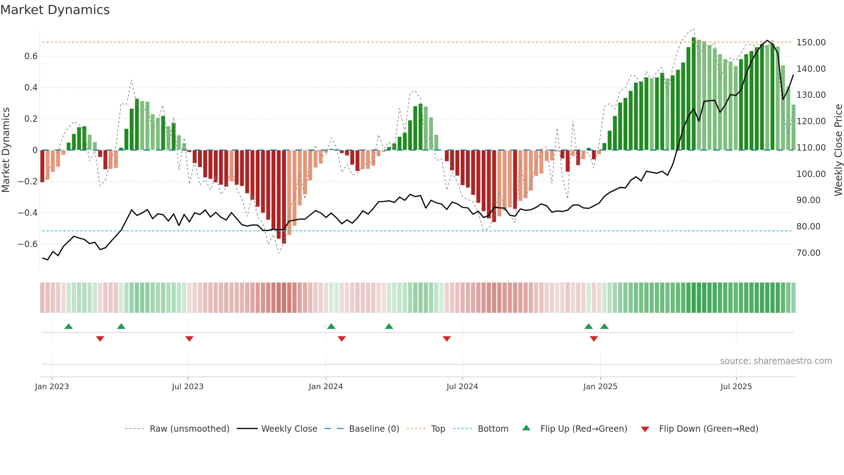Click the green Flip Up triangle icon in legend
This screenshot has width=844, height=475.
tap(526, 428)
